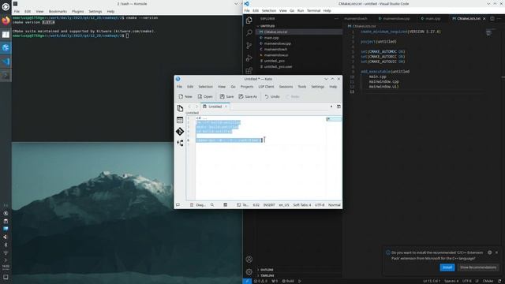Open the Accounts icon in VS Code
The height and width of the screenshot is (284, 505).
tap(249, 260)
